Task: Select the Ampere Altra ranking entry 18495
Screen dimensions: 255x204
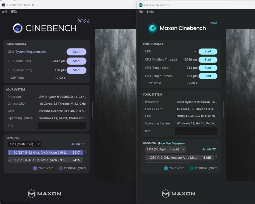Action: (179, 158)
